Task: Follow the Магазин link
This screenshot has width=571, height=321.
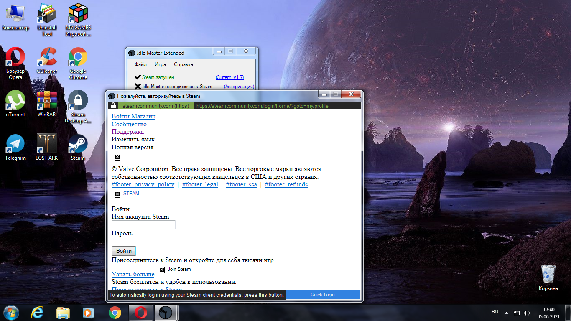Action: (143, 116)
